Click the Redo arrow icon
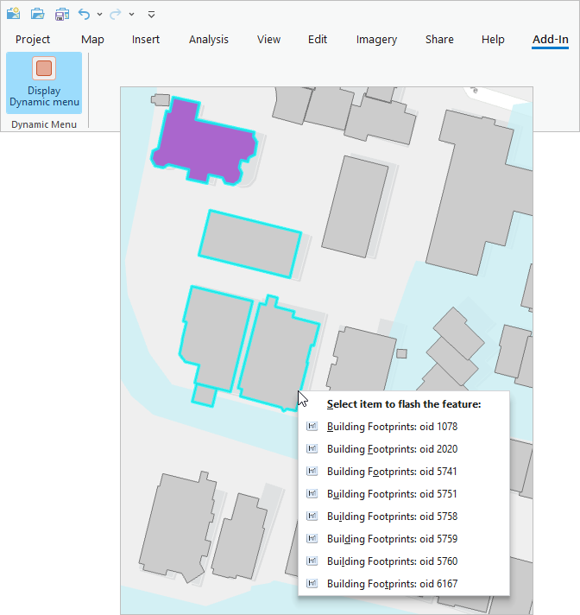Screen dimensions: 580x615 (116, 14)
